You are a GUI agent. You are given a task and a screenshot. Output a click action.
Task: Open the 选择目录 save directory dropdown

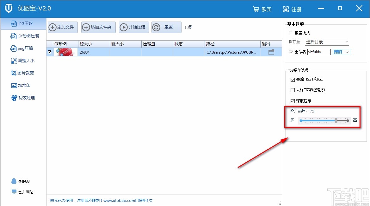(327, 42)
